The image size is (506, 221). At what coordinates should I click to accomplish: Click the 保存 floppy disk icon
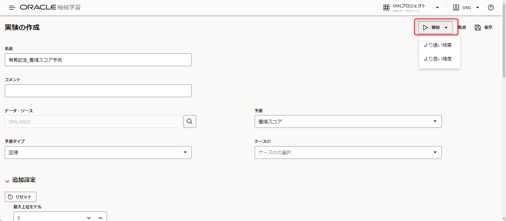click(x=478, y=27)
